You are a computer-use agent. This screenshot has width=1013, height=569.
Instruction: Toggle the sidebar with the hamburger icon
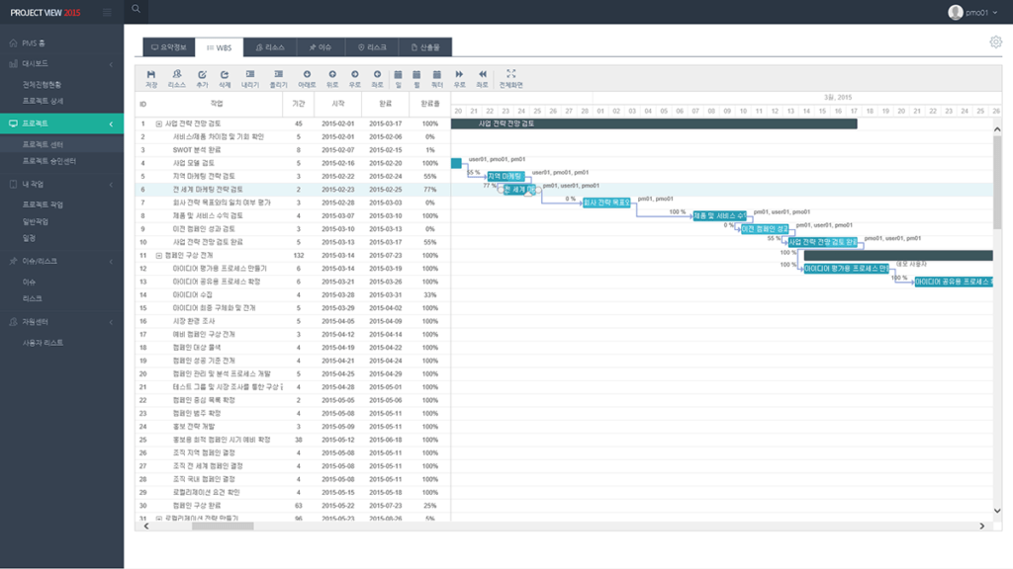pos(107,11)
